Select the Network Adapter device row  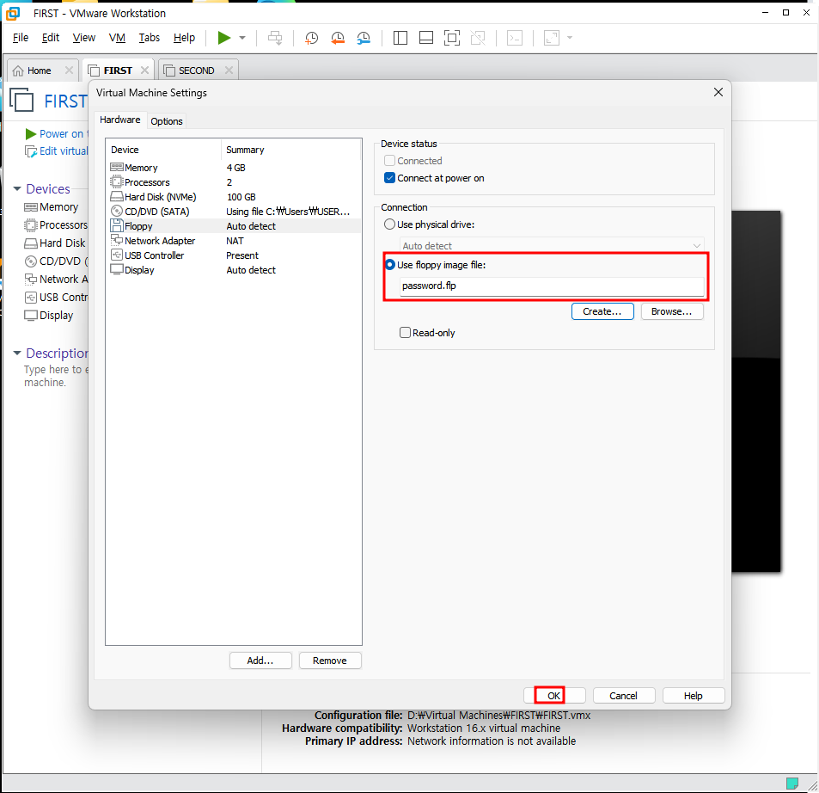point(233,241)
